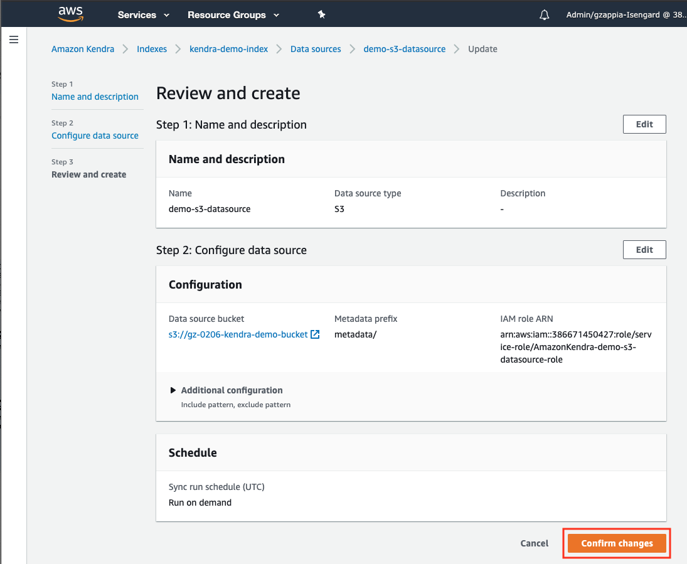
Task: Jump to Step 1 Name and description
Action: (95, 97)
